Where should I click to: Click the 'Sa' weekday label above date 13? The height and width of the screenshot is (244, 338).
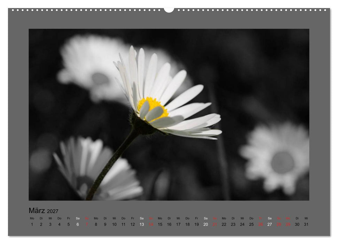coord(142,218)
